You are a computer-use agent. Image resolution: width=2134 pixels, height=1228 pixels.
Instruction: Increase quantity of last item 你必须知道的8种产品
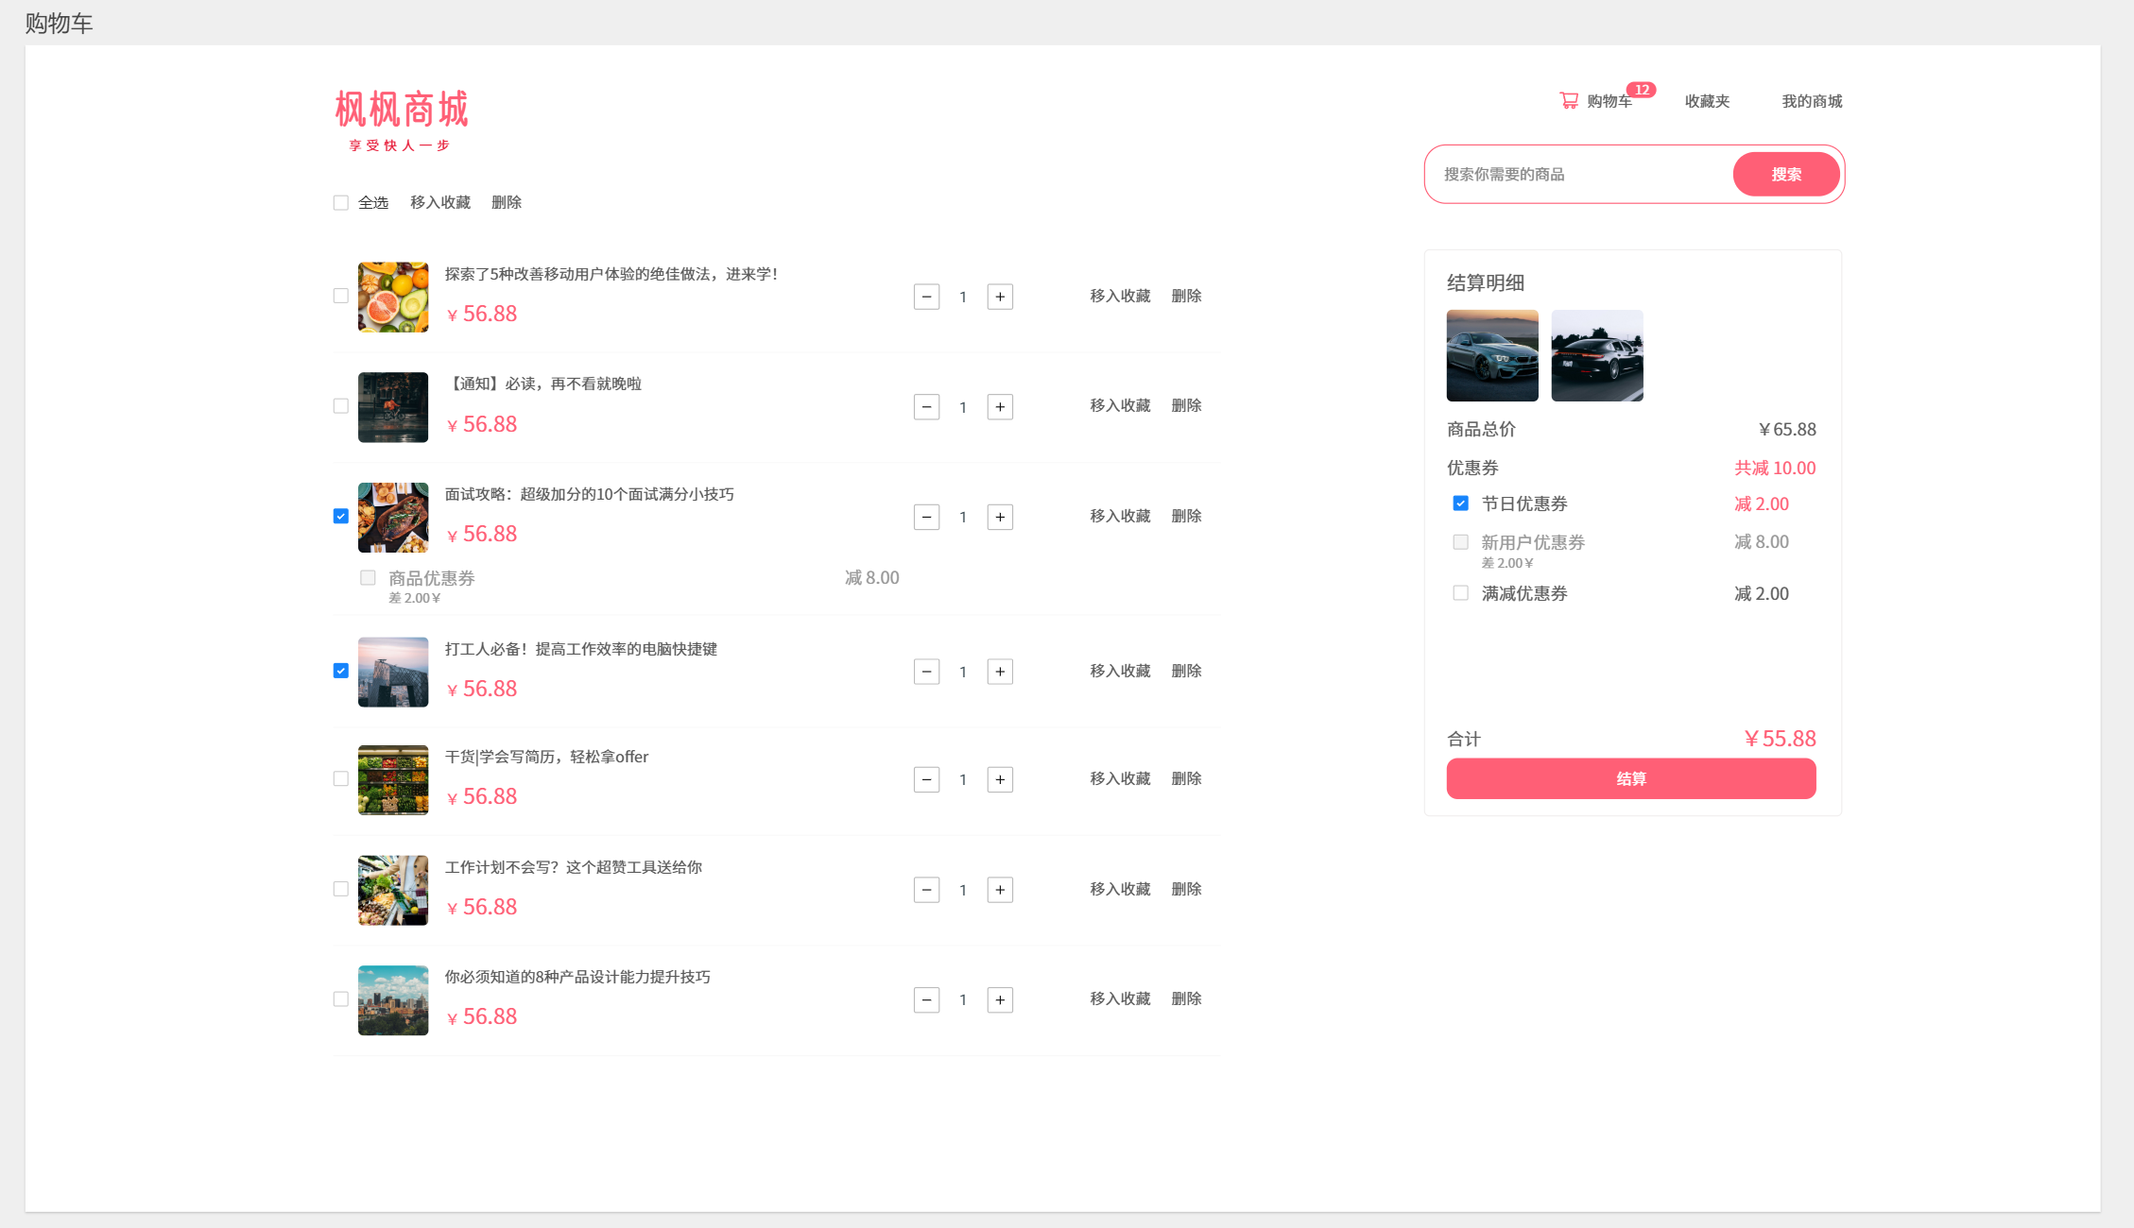click(x=1000, y=999)
